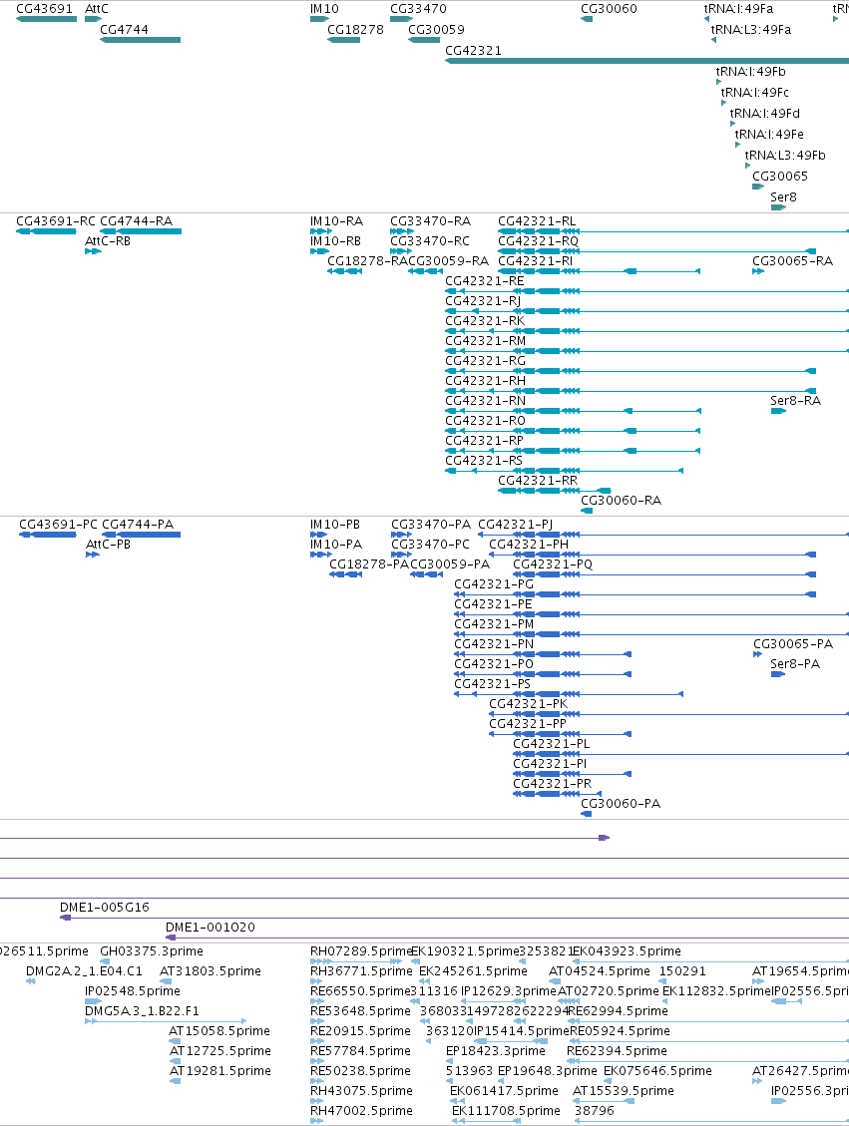849x1126 pixels.
Task: Click transcript CG33470-RA
Action: (401, 231)
